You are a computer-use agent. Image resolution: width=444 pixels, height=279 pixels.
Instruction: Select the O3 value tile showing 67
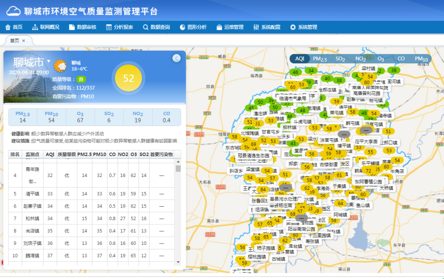pos(80,117)
